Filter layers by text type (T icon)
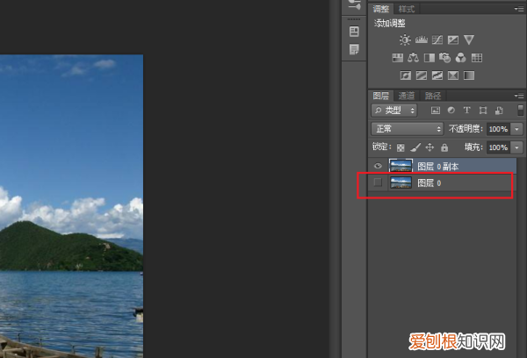 point(466,111)
